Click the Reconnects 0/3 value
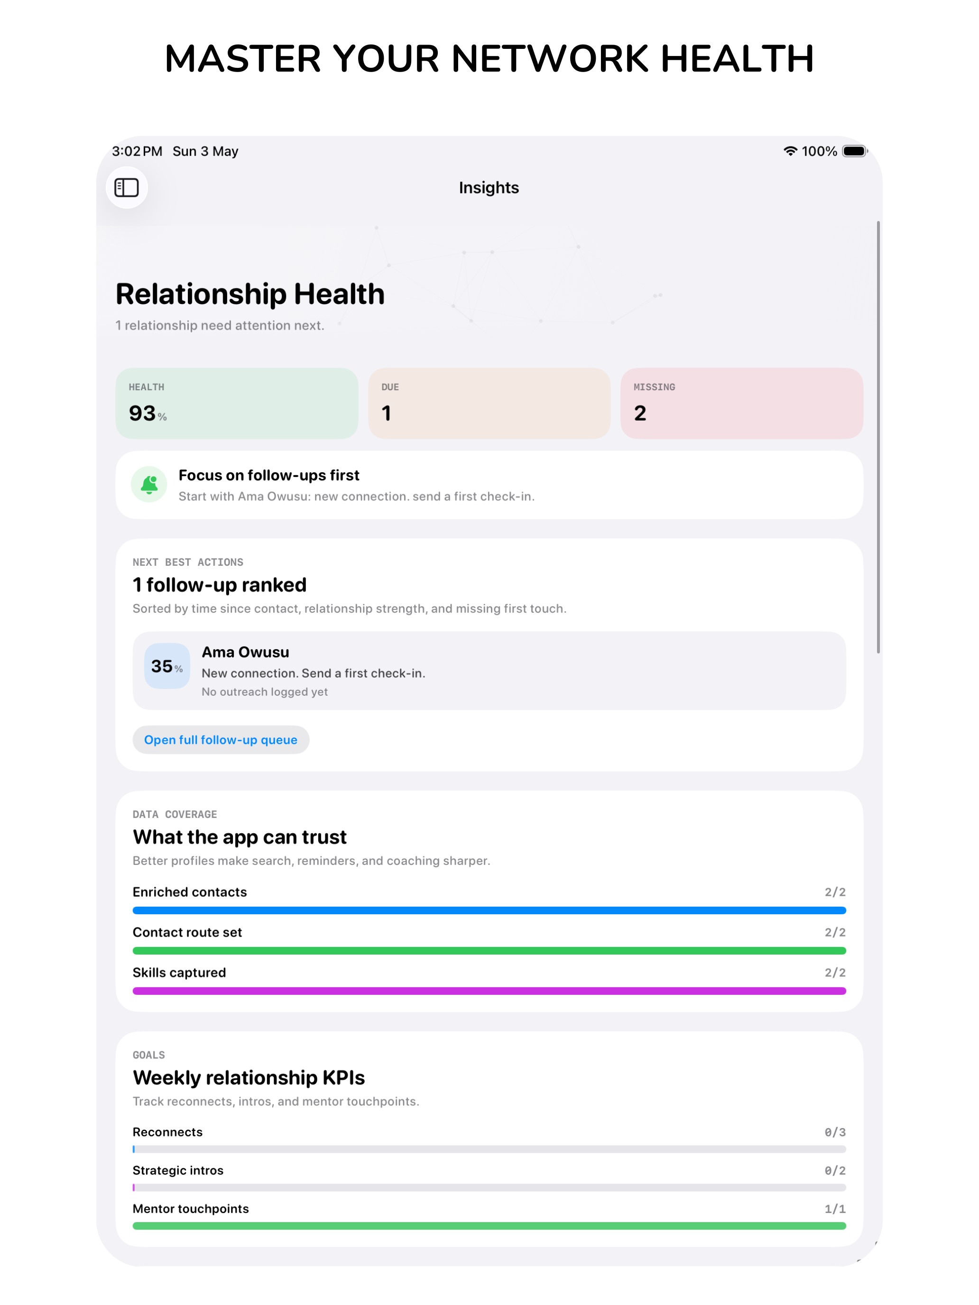979x1305 pixels. click(835, 1132)
